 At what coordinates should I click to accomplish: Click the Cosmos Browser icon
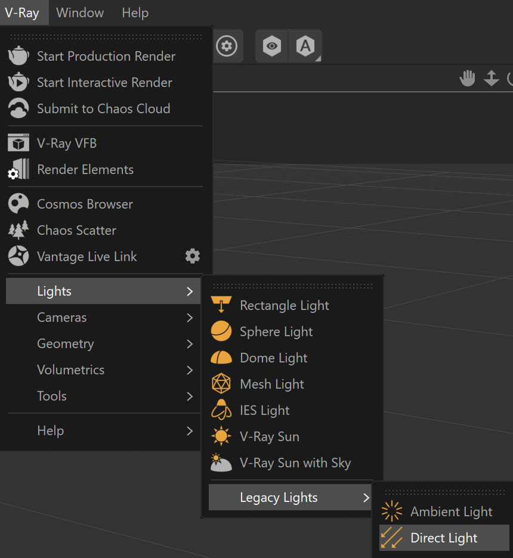coord(18,203)
